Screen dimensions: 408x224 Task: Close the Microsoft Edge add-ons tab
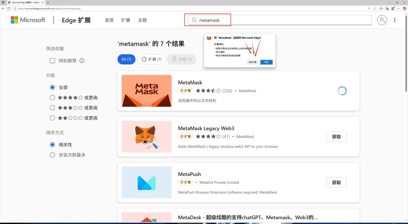(x=43, y=2)
